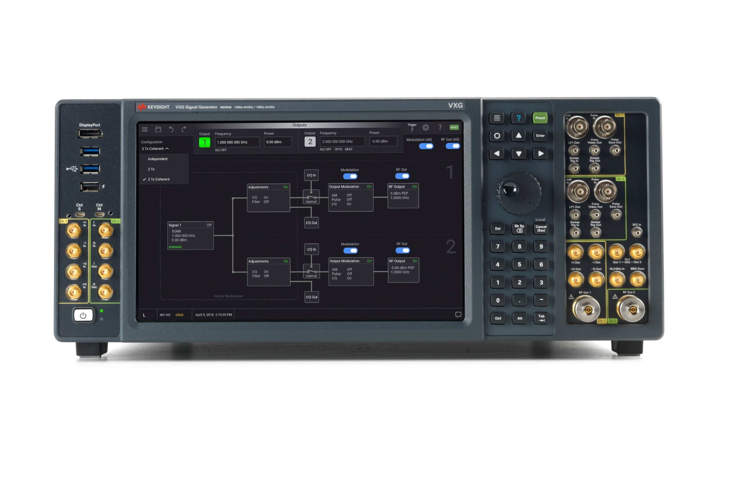Select the green Output 1 button
This screenshot has width=736, height=489.
click(204, 142)
